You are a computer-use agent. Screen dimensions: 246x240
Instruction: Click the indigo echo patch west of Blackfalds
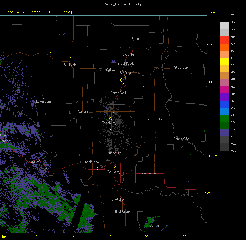[113, 62]
